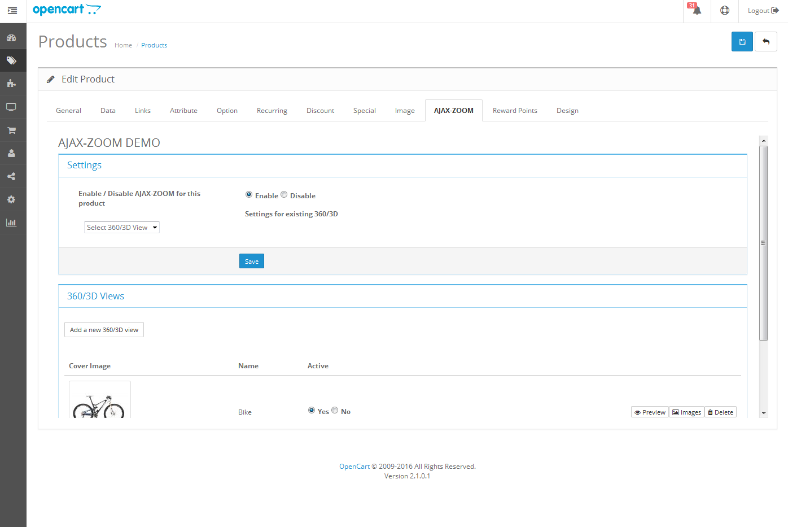
Task: Switch to the Design tab
Action: tap(567, 111)
